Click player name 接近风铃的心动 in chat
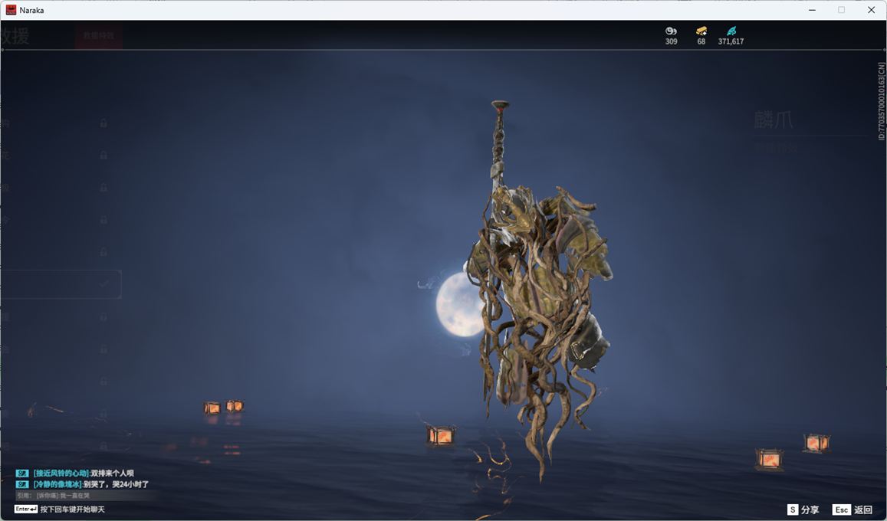The image size is (887, 521). point(61,473)
